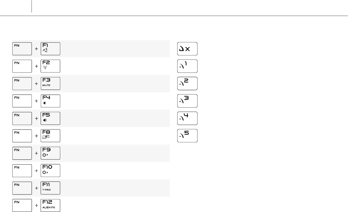The height and width of the screenshot is (212, 348).
Task: Select the F5 volume up key
Action: [50, 118]
